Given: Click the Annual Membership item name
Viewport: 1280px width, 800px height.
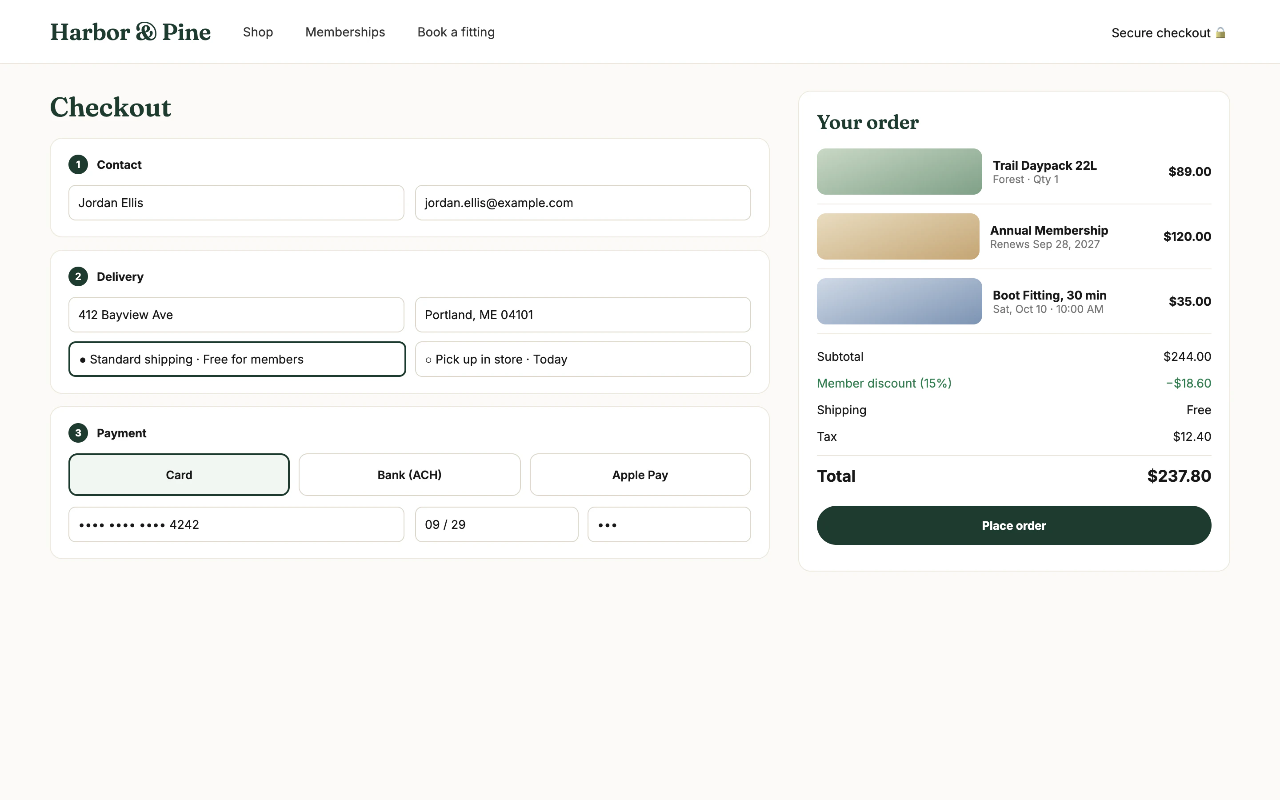Looking at the screenshot, I should [1049, 230].
